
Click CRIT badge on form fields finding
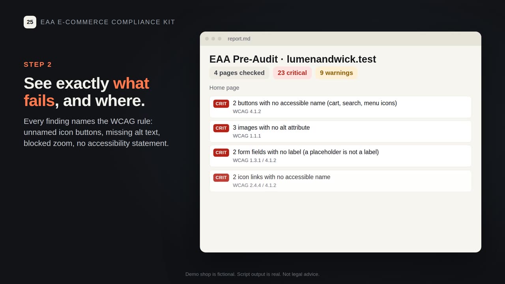[x=221, y=153]
